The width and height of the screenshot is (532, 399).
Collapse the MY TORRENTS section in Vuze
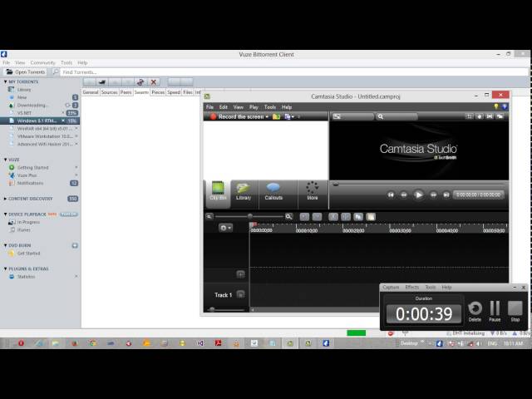6,81
